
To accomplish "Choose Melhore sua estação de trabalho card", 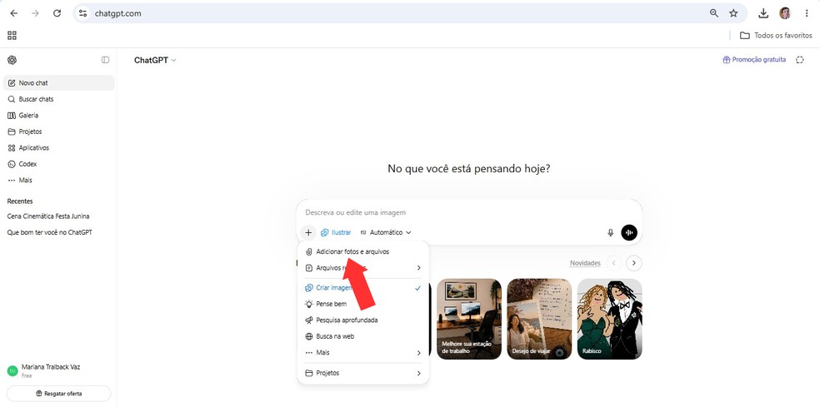I will coord(469,319).
